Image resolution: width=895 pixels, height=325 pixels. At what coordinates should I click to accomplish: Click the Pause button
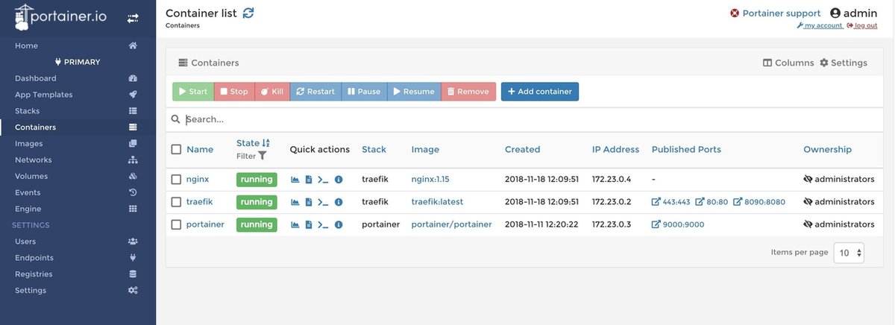(364, 92)
